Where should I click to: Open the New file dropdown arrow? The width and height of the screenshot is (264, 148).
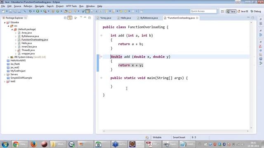pyautogui.click(x=7, y=11)
